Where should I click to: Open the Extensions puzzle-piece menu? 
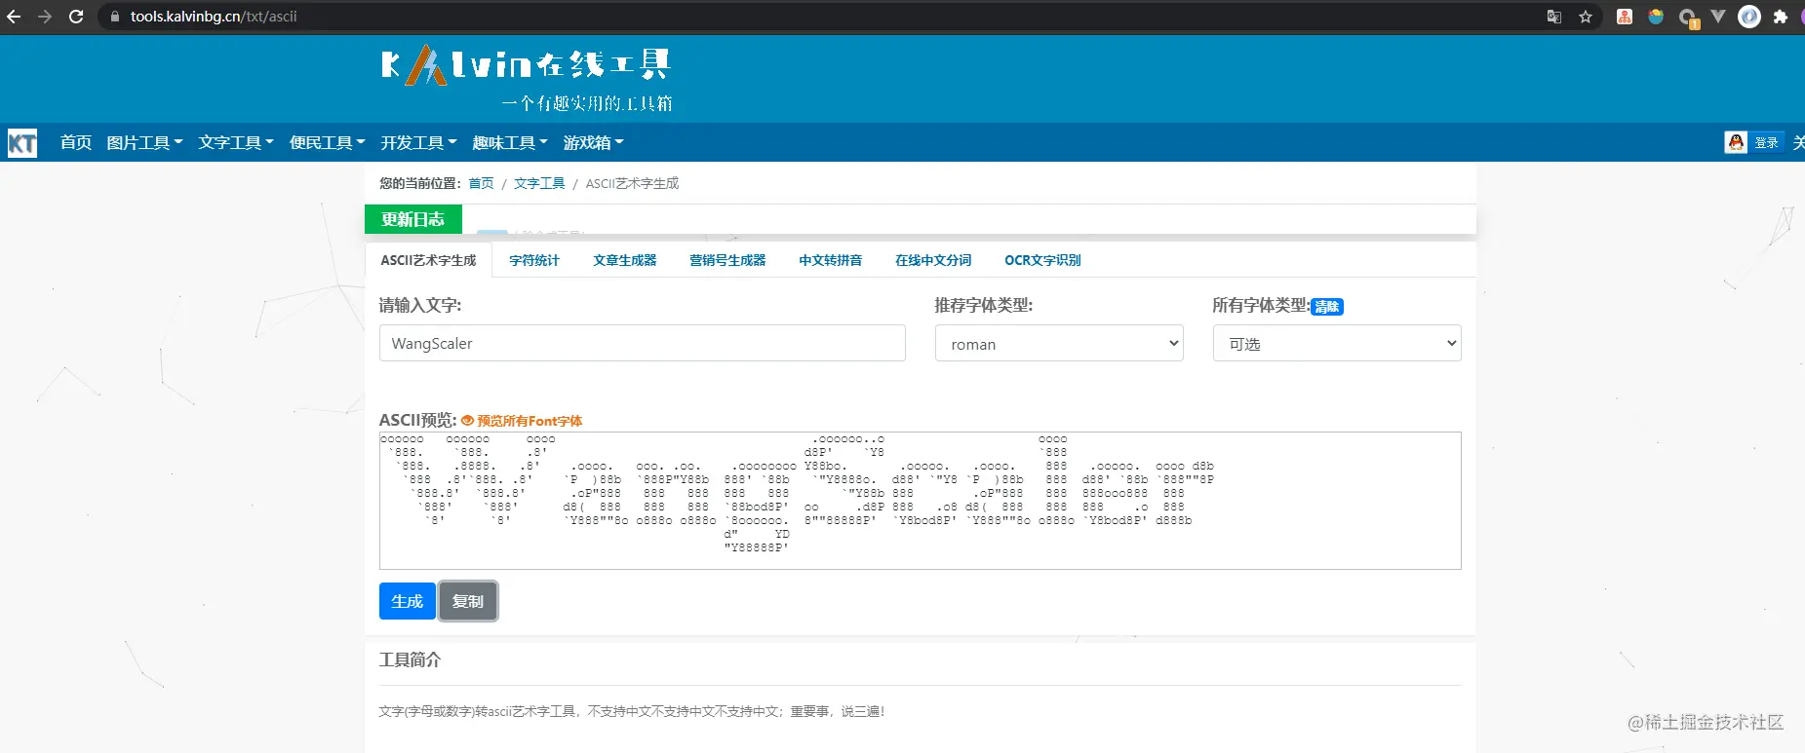pos(1781,17)
